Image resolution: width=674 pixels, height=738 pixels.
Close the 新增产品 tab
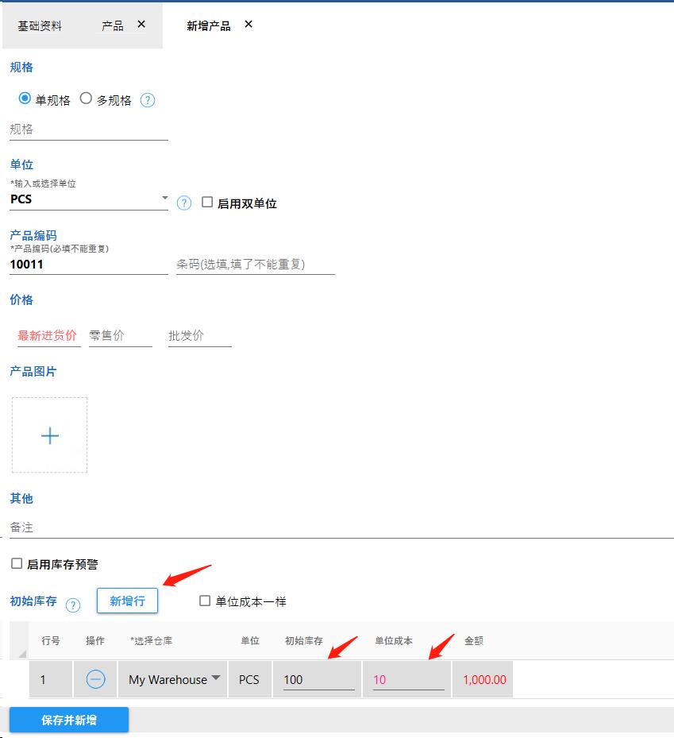(248, 25)
